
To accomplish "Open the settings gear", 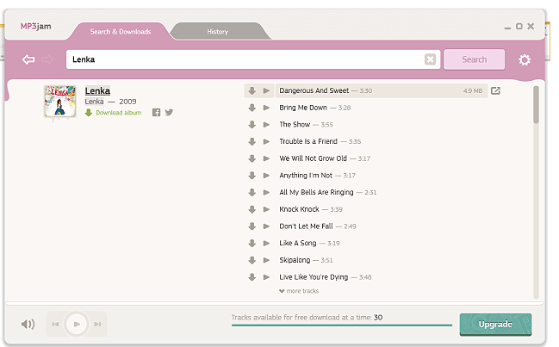I will [525, 60].
